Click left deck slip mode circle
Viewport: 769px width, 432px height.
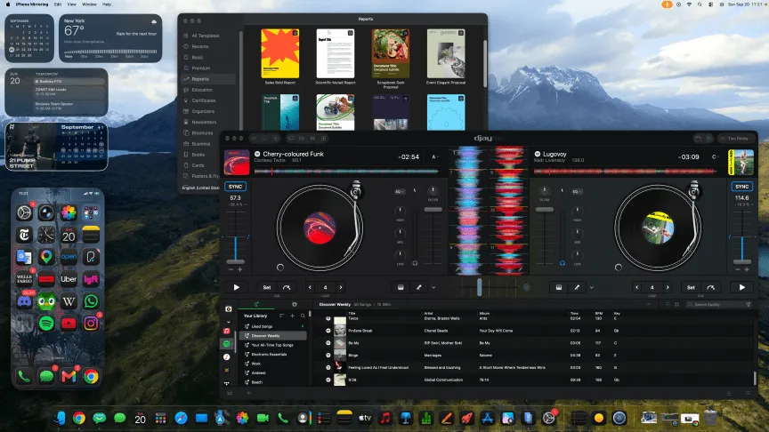click(280, 268)
